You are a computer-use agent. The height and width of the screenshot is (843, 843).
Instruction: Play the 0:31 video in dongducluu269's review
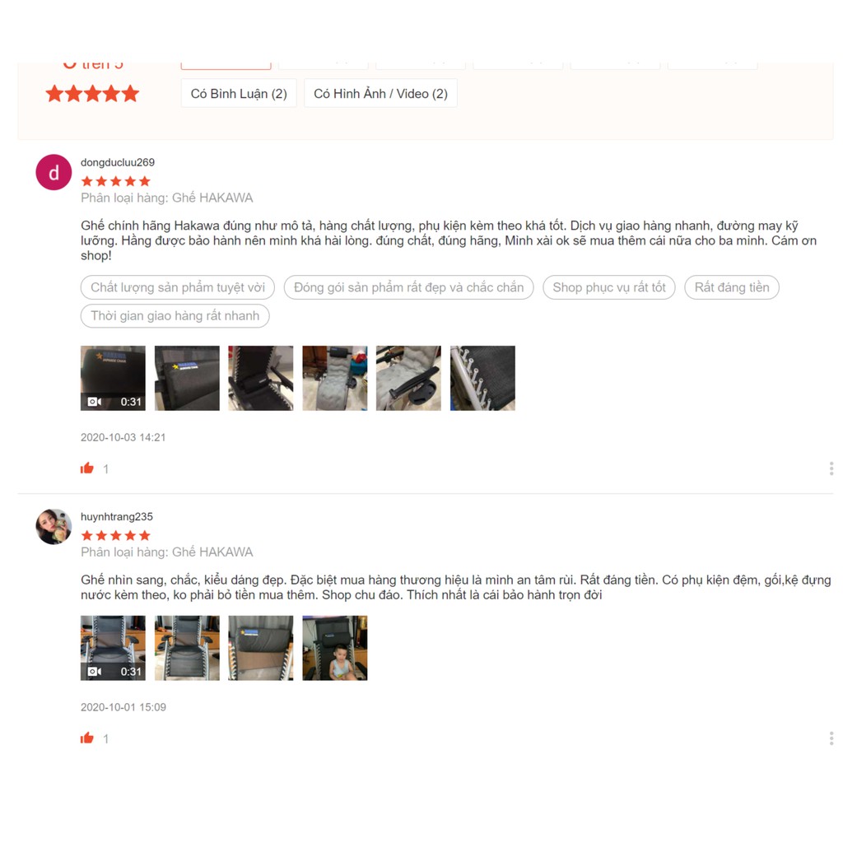click(113, 378)
